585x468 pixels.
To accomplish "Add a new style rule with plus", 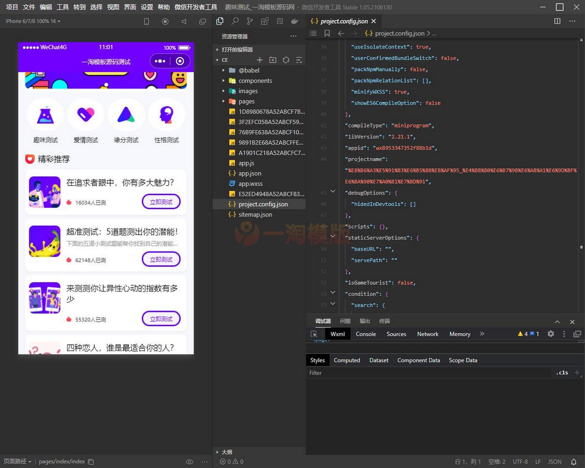I will point(577,372).
